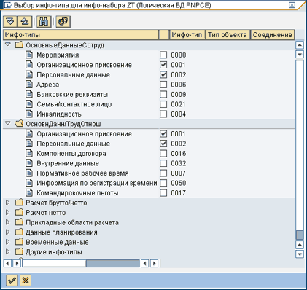Confirm selection with the green checkmark button
Image resolution: width=307 pixels, height=290 pixels.
(11, 281)
